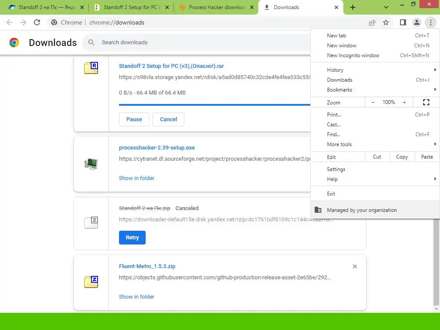Close the Standoff 2 на Пк tab

click(82, 7)
